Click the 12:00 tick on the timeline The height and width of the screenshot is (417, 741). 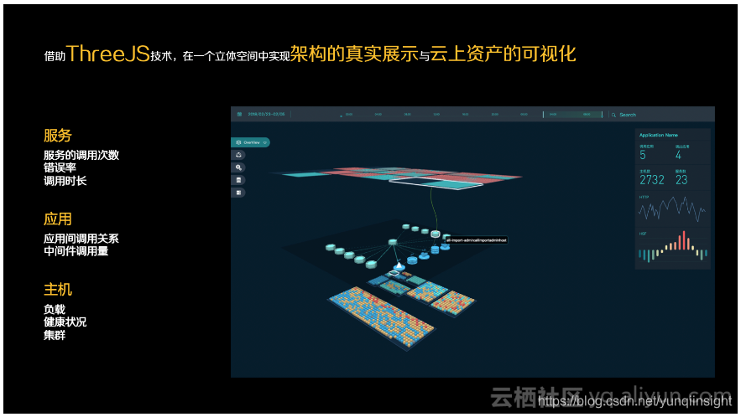[x=436, y=114]
